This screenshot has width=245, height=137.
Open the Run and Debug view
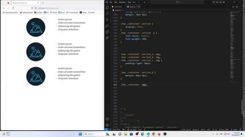click(107, 26)
